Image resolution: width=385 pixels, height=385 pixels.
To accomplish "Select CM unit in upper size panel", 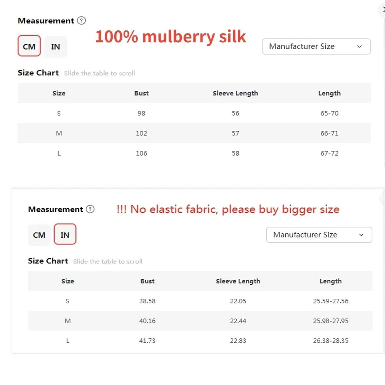I will pos(29,47).
